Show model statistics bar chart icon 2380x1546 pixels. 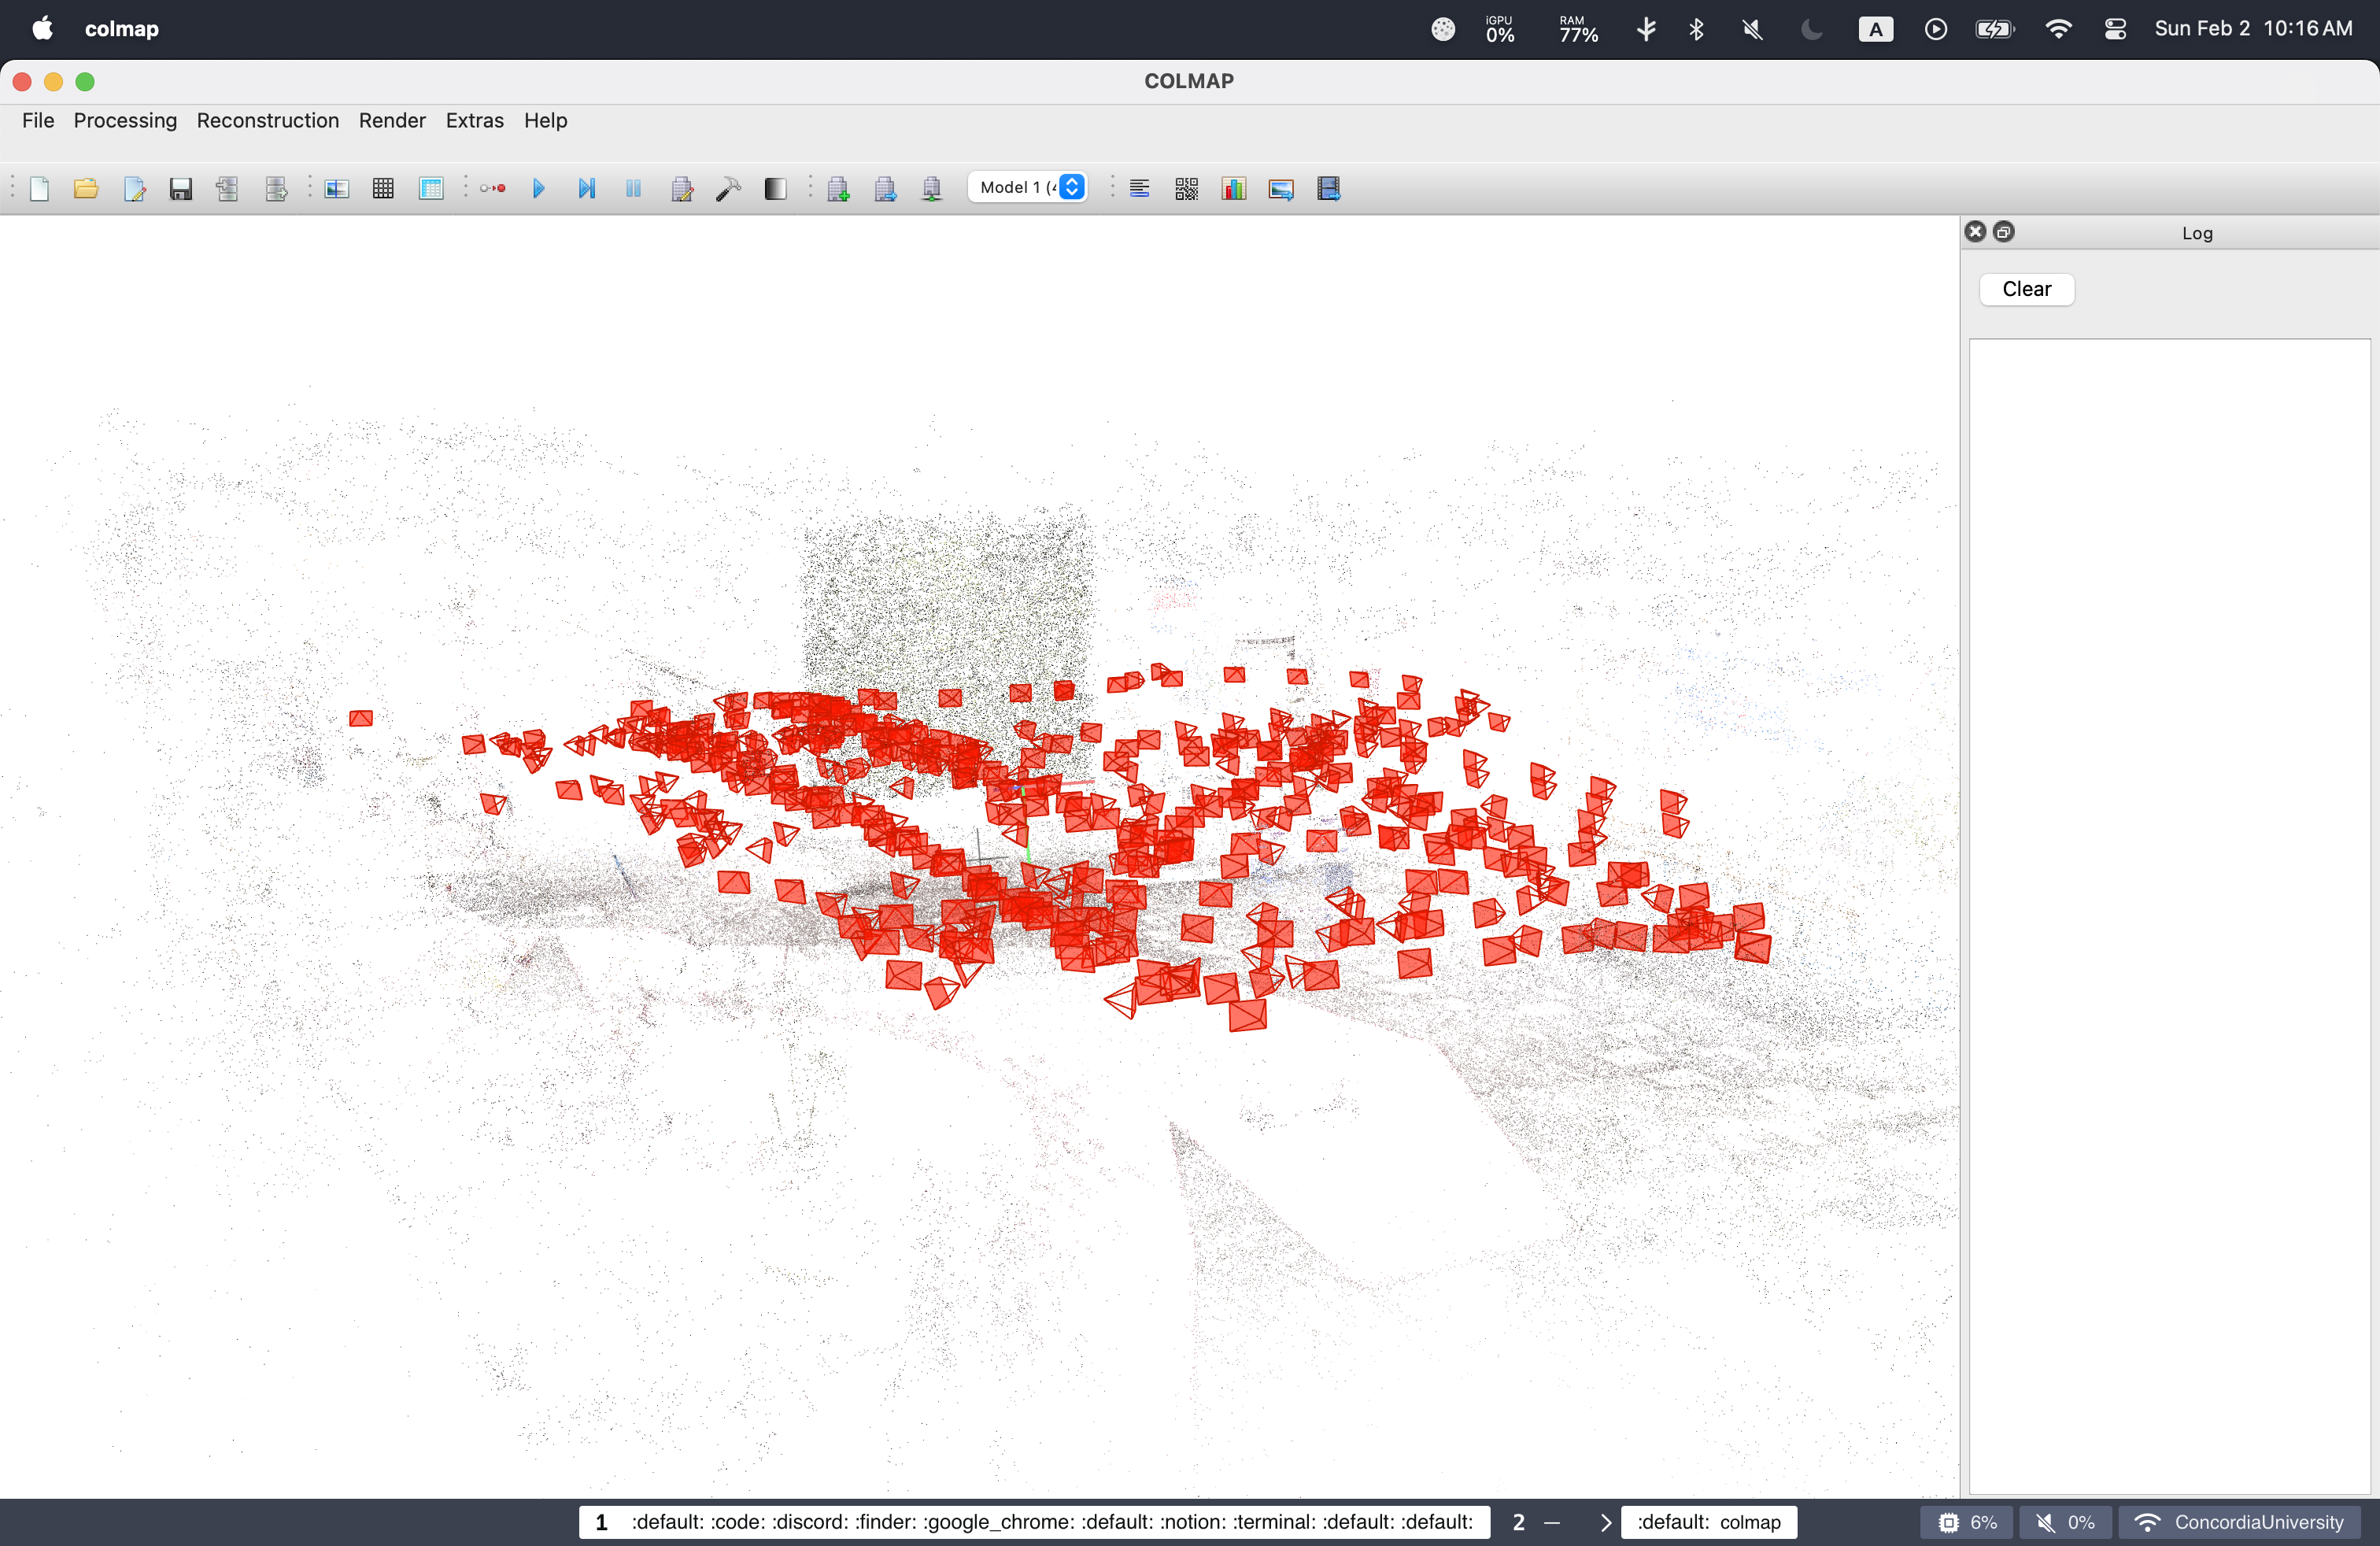pyautogui.click(x=1233, y=188)
